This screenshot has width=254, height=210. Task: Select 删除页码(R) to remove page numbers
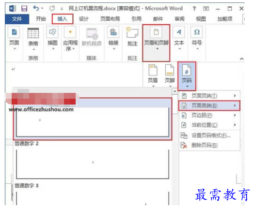coord(209,145)
